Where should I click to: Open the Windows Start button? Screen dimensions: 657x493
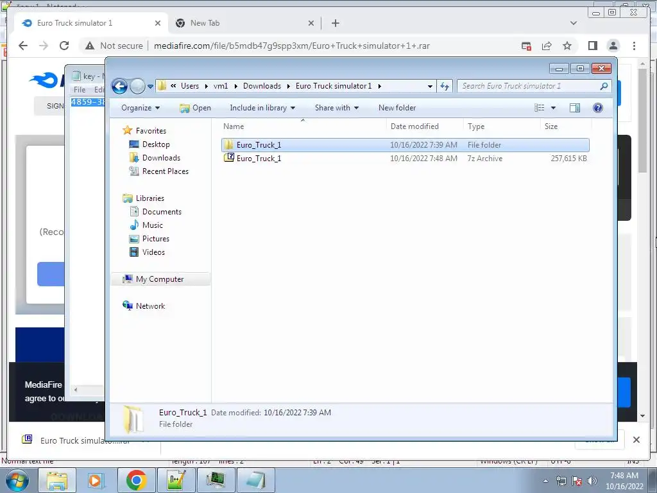[17, 480]
